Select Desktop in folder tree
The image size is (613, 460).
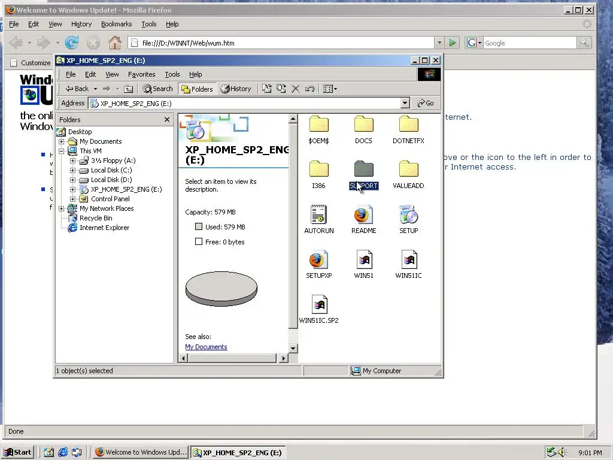click(80, 132)
